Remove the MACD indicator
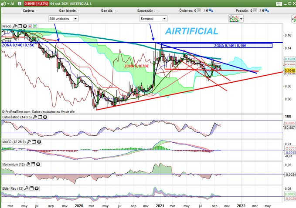The width and height of the screenshot is (296, 208). pos(39,142)
